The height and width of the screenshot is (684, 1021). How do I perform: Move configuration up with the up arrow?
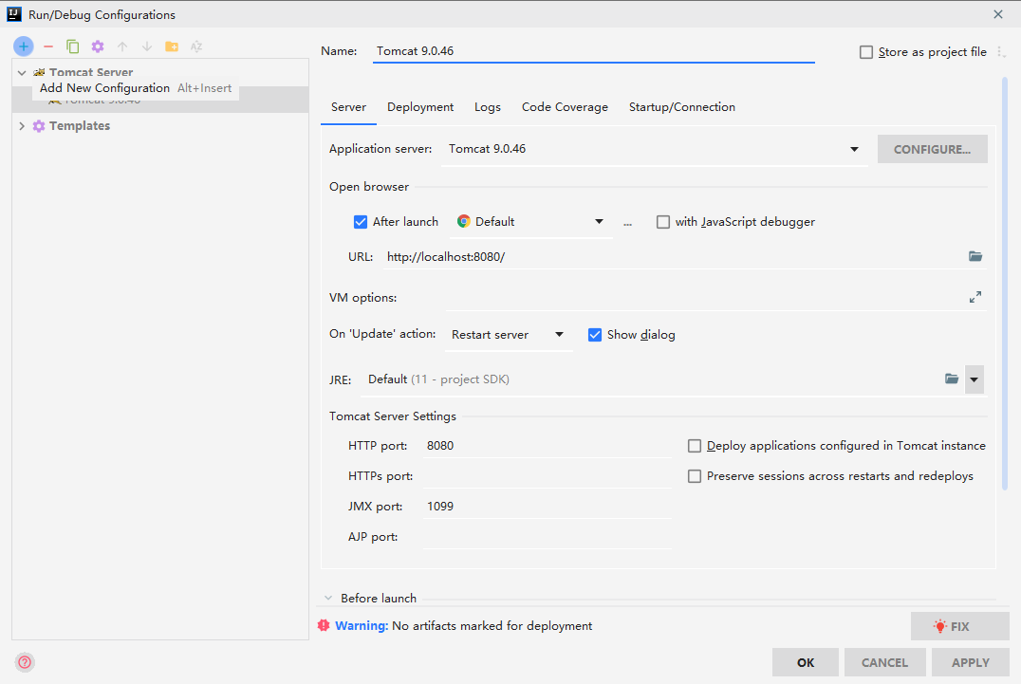click(122, 46)
